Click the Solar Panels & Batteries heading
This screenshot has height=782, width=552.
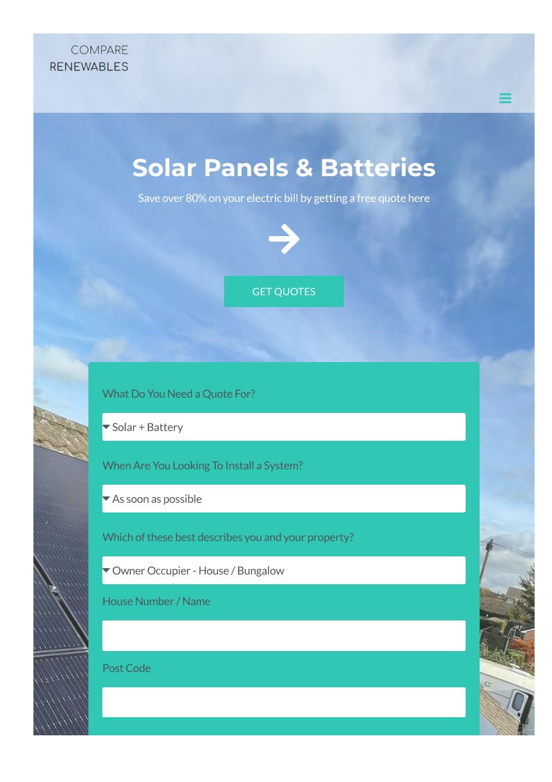coord(284,168)
